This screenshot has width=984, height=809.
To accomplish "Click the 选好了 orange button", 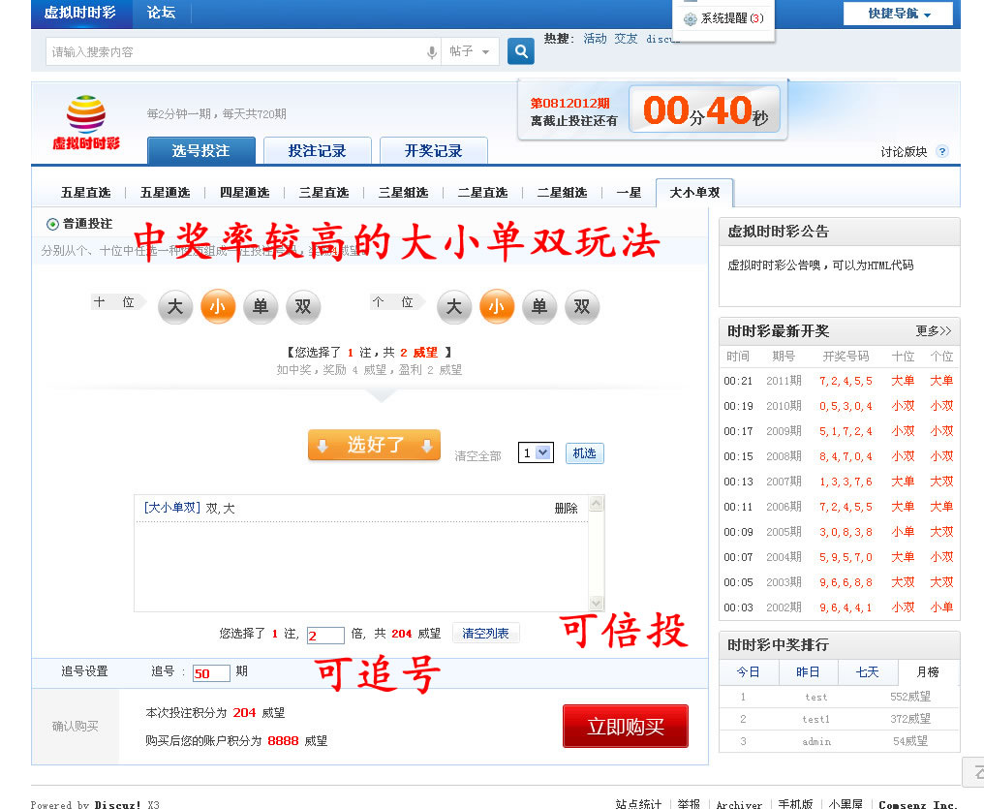I will click(x=374, y=445).
